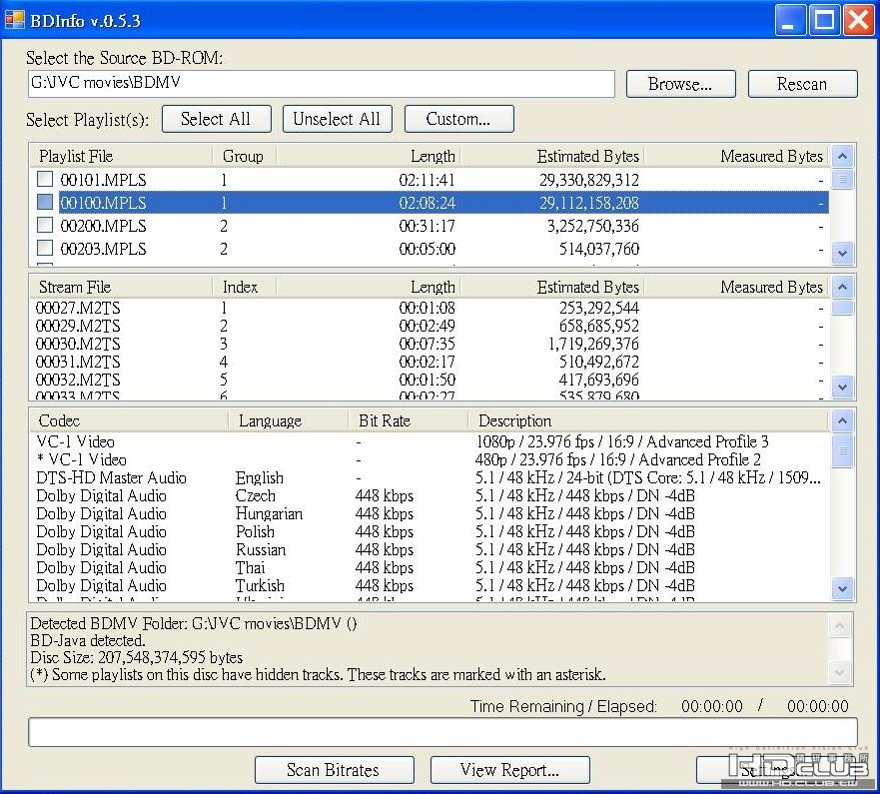The height and width of the screenshot is (794, 880).
Task: Check the 00101.MPLS playlist checkbox
Action: click(45, 180)
